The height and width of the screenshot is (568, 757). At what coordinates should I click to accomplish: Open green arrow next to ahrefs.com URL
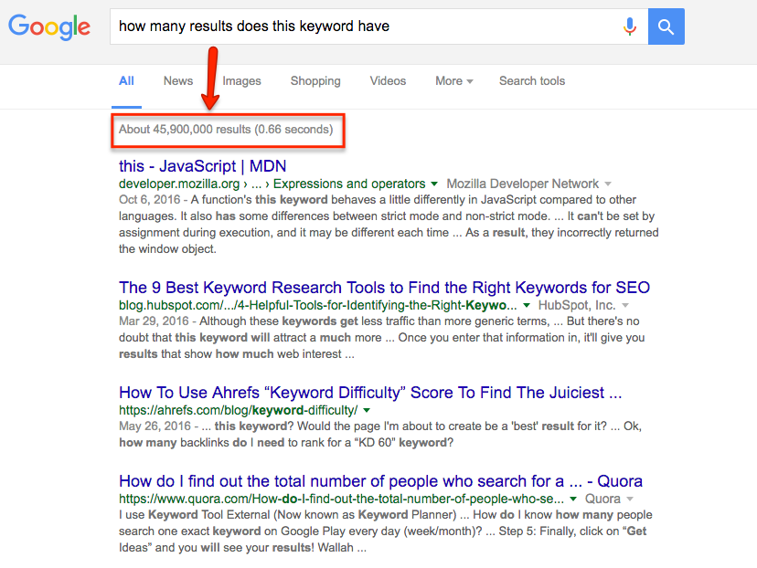[367, 410]
